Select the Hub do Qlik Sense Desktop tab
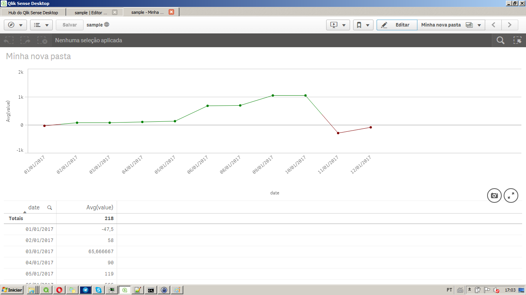The image size is (526, 295). (x=34, y=12)
